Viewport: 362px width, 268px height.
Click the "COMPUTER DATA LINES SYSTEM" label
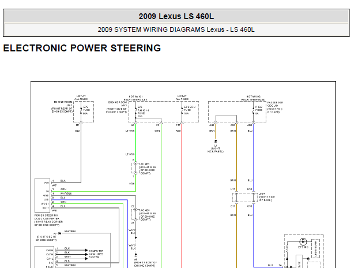point(96,254)
